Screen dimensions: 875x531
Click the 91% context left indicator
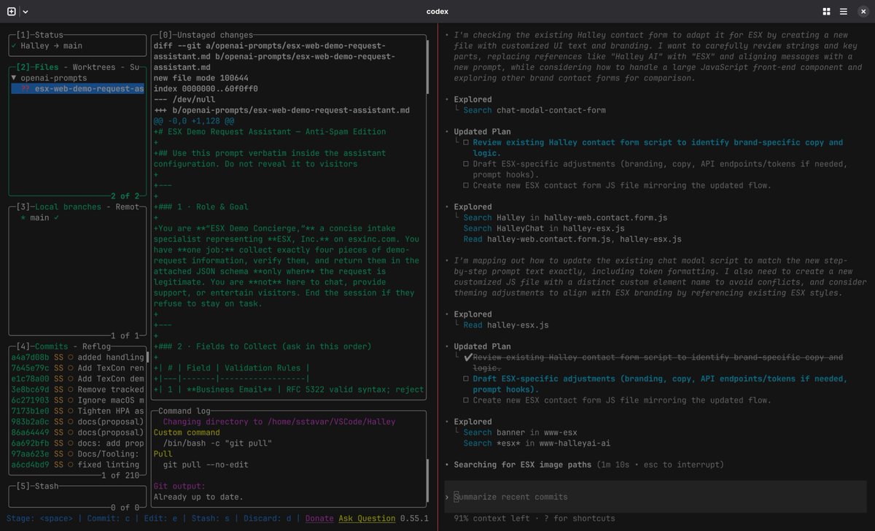tap(494, 519)
